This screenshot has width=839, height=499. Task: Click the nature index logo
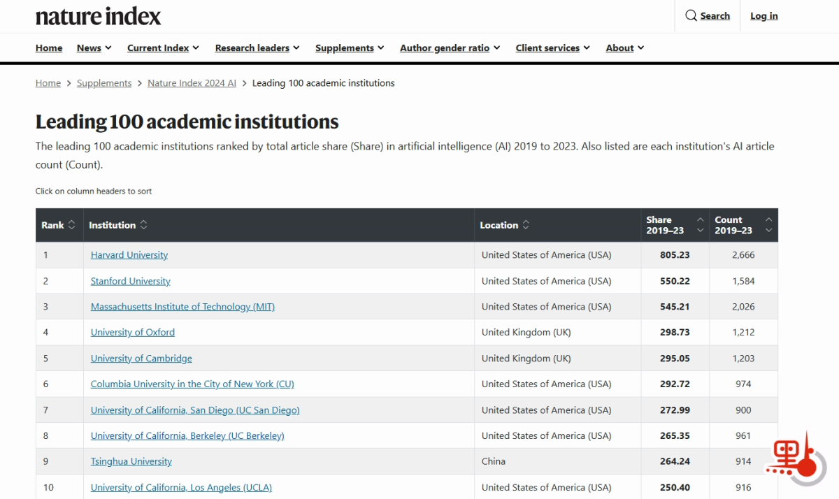98,16
